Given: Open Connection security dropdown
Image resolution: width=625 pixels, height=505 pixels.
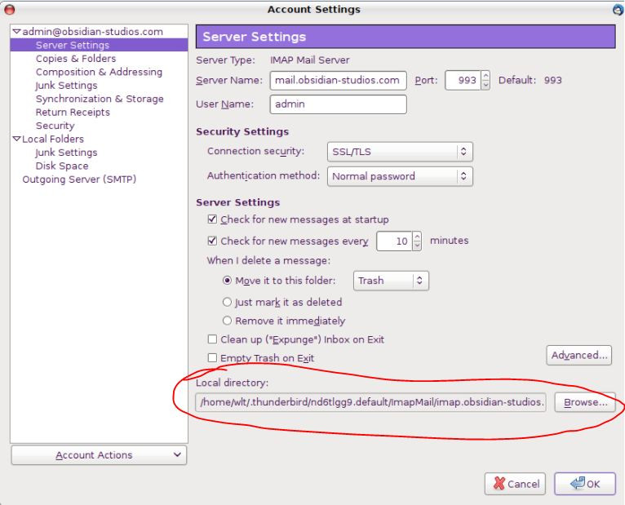Looking at the screenshot, I should [400, 152].
